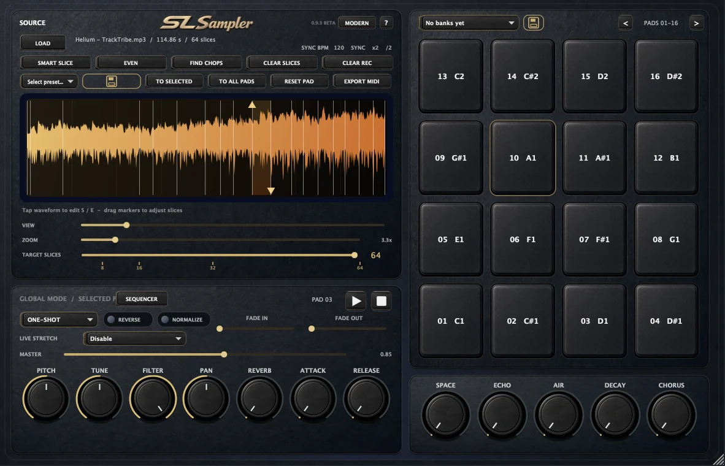
Task: Set sync divider to /2
Action: click(x=389, y=48)
